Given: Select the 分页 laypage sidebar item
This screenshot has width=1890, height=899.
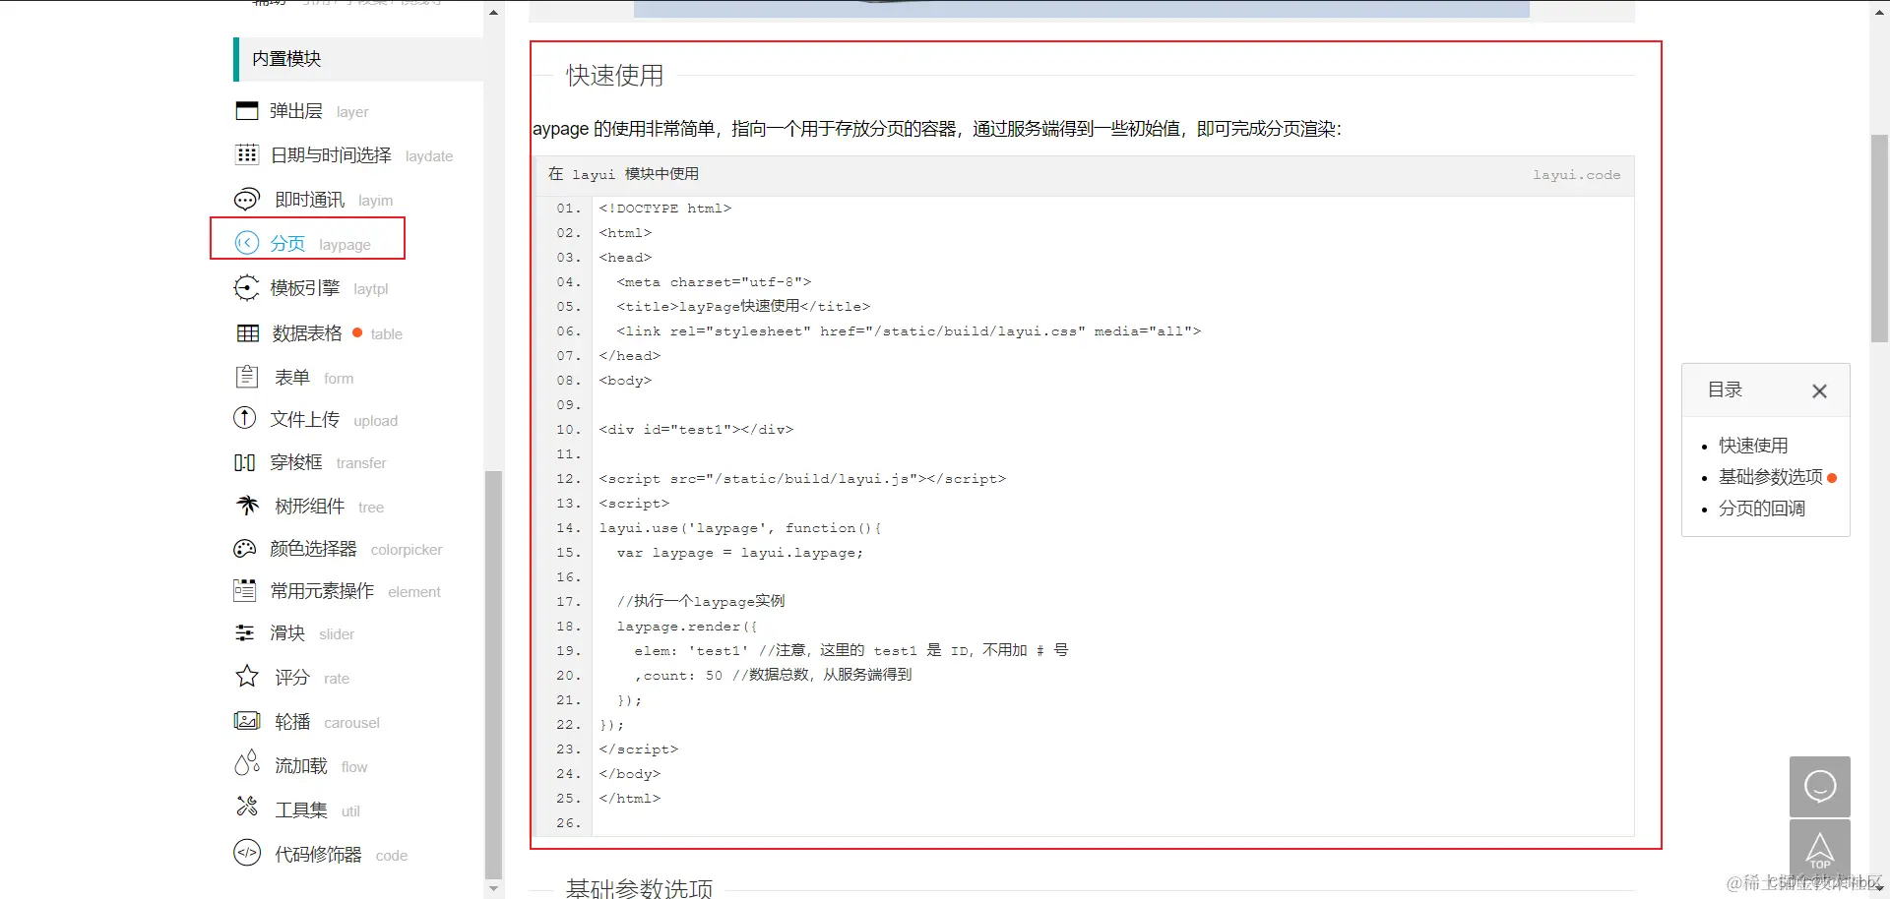Looking at the screenshot, I should pos(288,242).
